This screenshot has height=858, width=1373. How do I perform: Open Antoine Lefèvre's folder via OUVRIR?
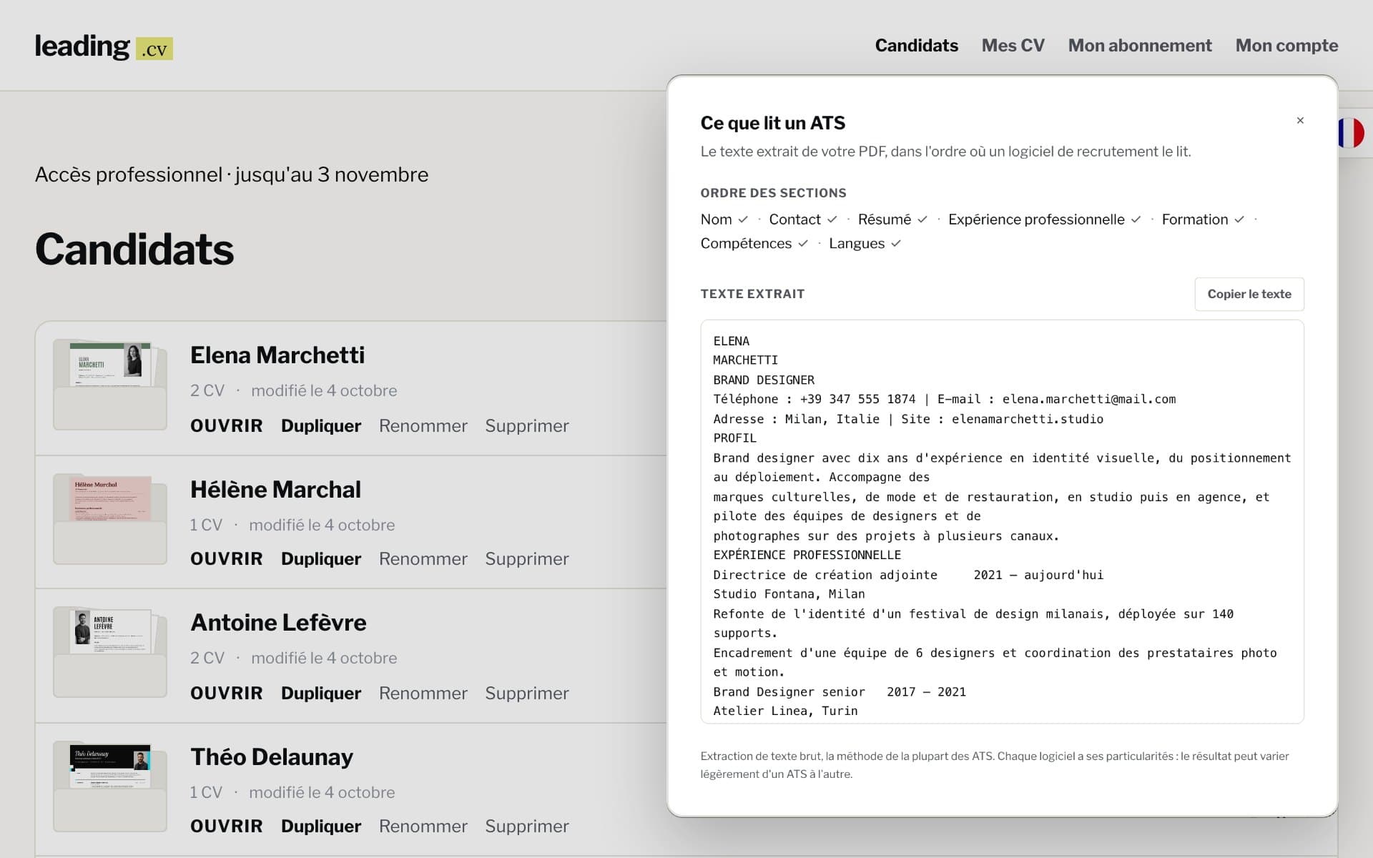click(227, 693)
